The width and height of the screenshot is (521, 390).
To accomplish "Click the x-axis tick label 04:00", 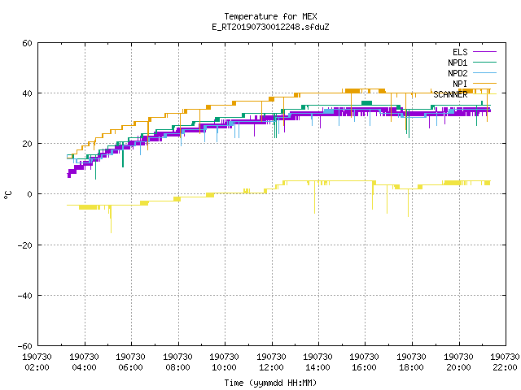I will (84, 367).
